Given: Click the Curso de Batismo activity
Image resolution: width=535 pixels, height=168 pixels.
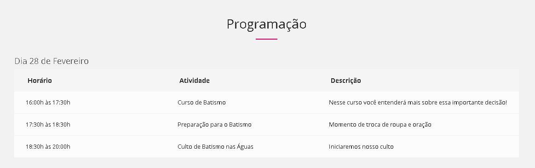Looking at the screenshot, I should click(x=201, y=103).
